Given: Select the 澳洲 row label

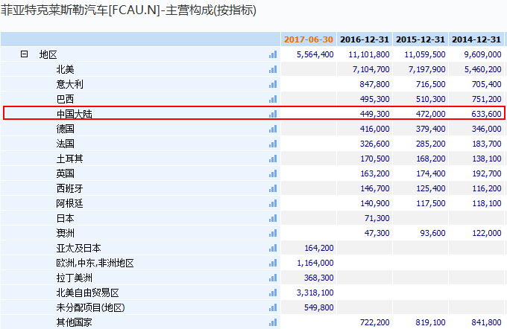Looking at the screenshot, I should pyautogui.click(x=66, y=233).
